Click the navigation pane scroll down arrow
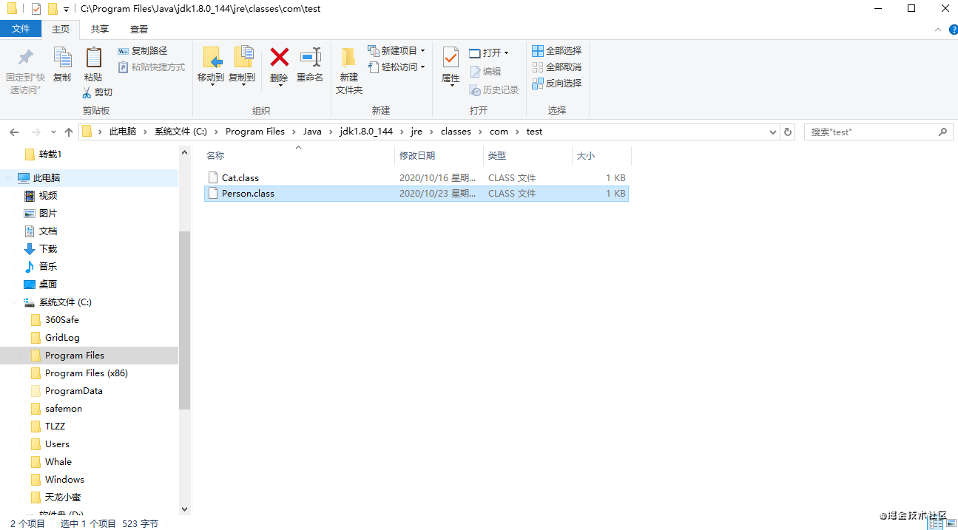958x530 pixels. [184, 509]
